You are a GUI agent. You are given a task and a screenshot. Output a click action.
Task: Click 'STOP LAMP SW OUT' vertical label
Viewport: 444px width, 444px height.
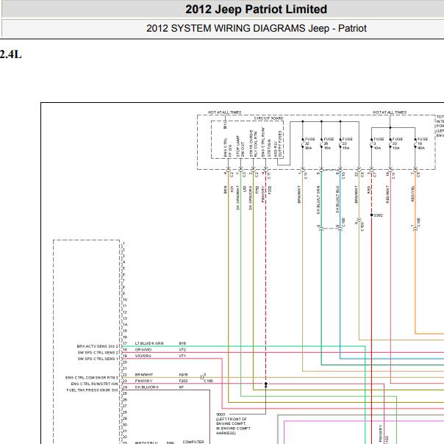coord(240,146)
